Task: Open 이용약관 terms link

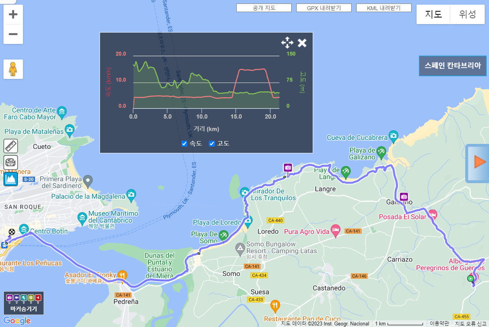Action: (x=439, y=324)
